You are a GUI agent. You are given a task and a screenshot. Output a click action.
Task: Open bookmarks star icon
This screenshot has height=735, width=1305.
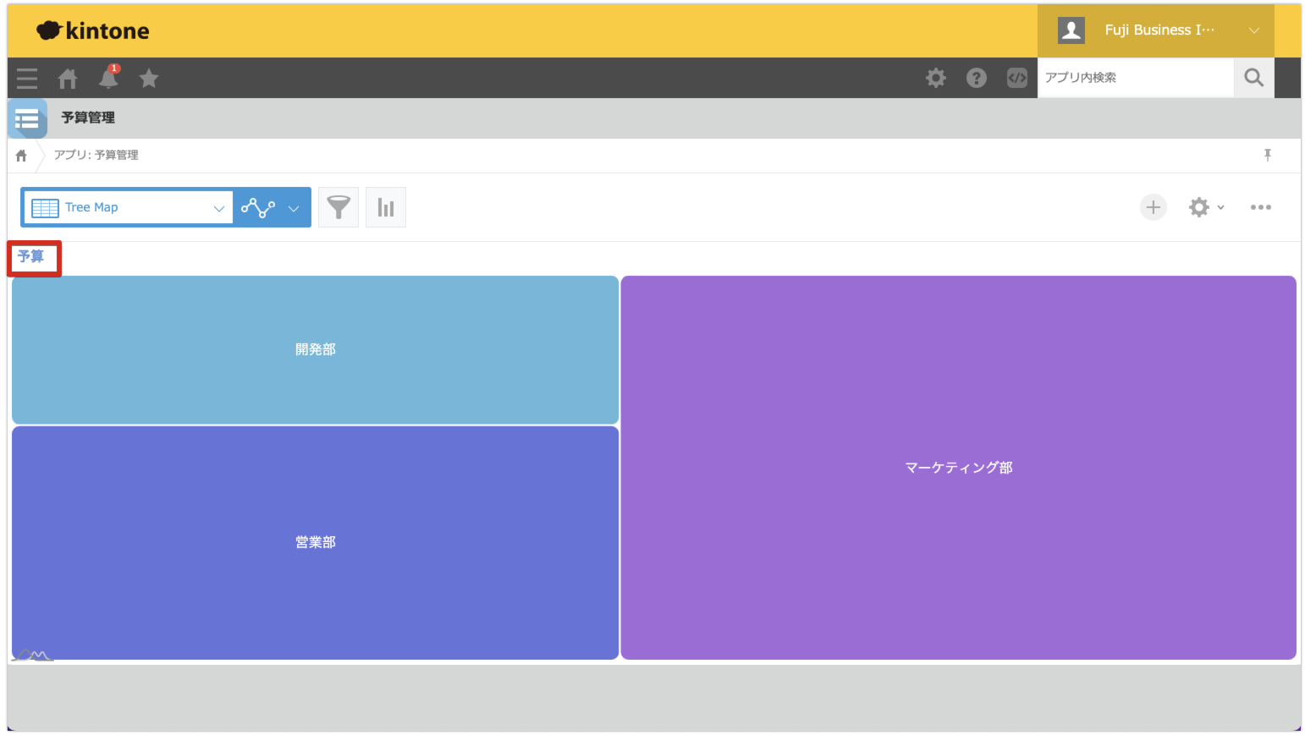[149, 79]
